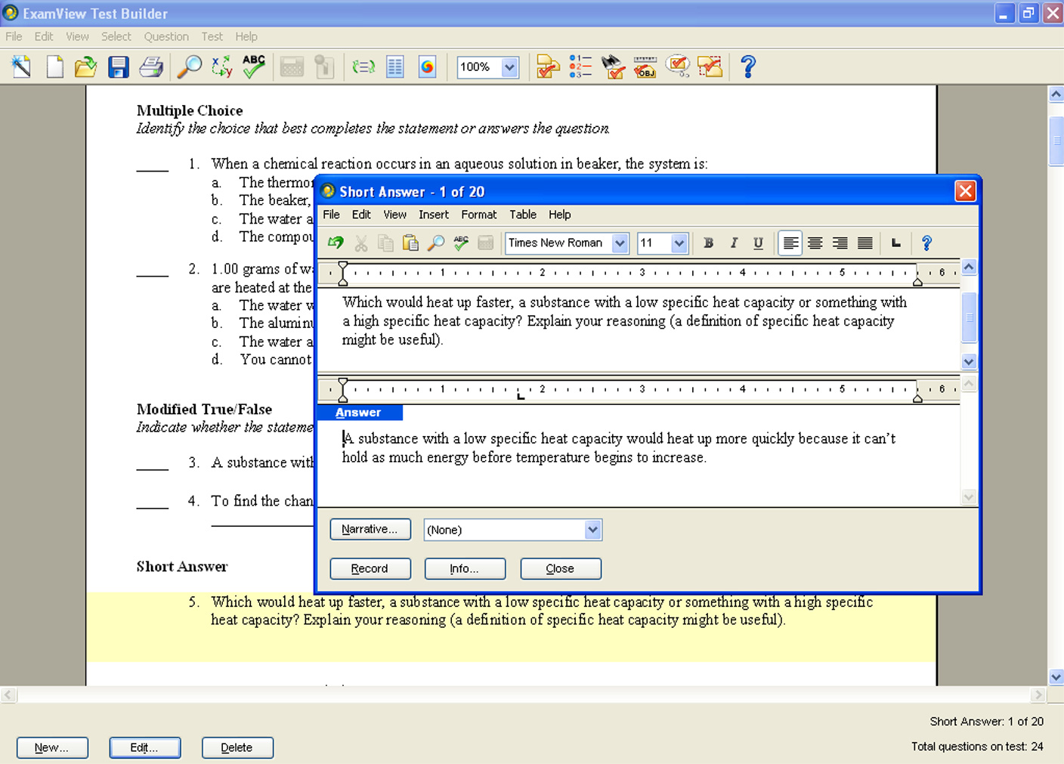This screenshot has height=764, width=1064.
Task: Click the Delete button
Action: coord(237,747)
